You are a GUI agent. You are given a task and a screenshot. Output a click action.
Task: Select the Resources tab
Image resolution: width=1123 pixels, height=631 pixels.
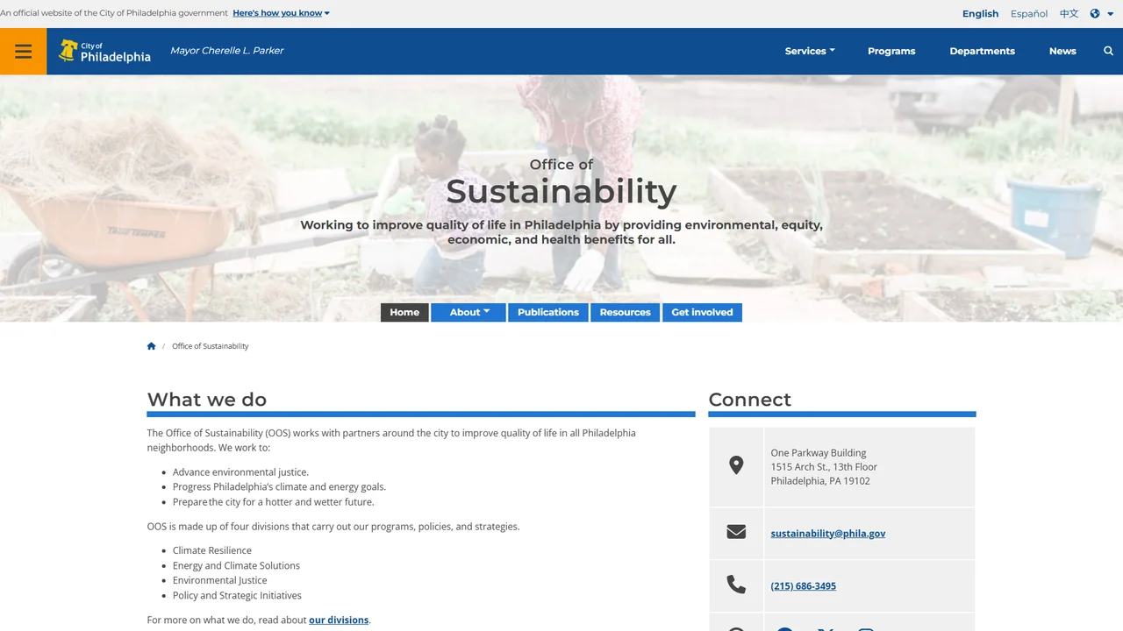click(626, 312)
